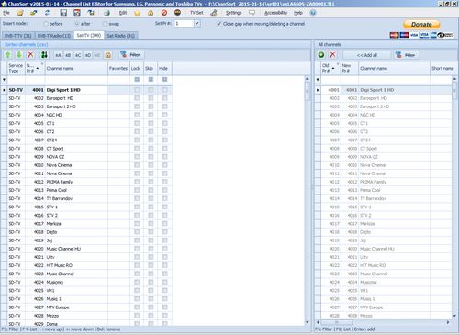Viewport: 459px width, 335px height.
Task: Sort by Old Pr# column header
Action: click(330, 68)
